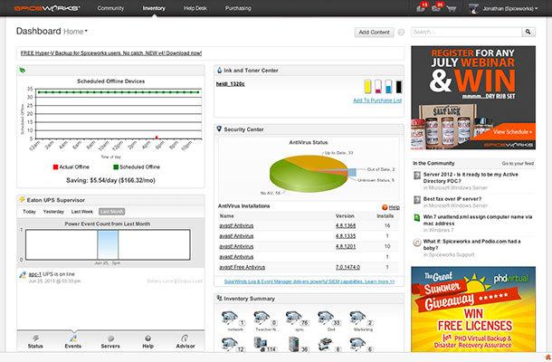Select the Today tab in UPS Supervisor
Viewport: 552px width, 362px height.
(x=29, y=212)
